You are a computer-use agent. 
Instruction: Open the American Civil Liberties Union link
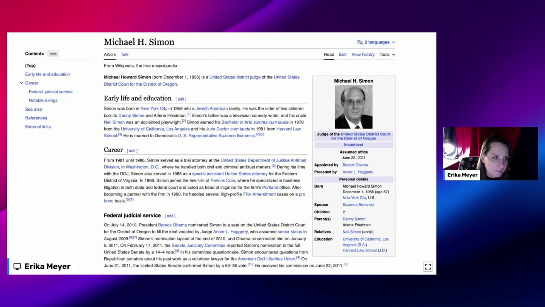[x=267, y=259]
